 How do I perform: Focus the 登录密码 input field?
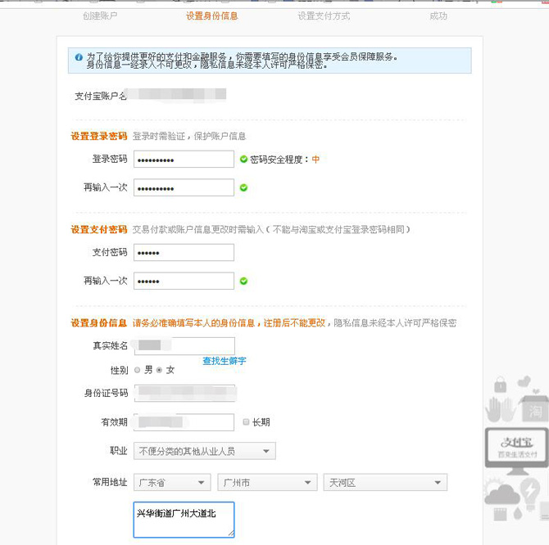(x=184, y=159)
